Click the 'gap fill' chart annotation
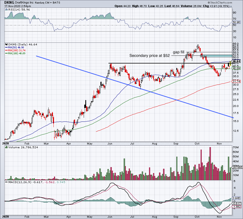Viewport: 243px width, 219px height. click(x=178, y=52)
